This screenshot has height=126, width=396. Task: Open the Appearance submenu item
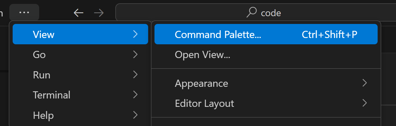[x=201, y=83]
